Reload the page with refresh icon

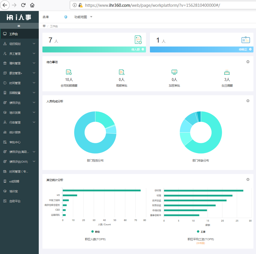(23, 5)
